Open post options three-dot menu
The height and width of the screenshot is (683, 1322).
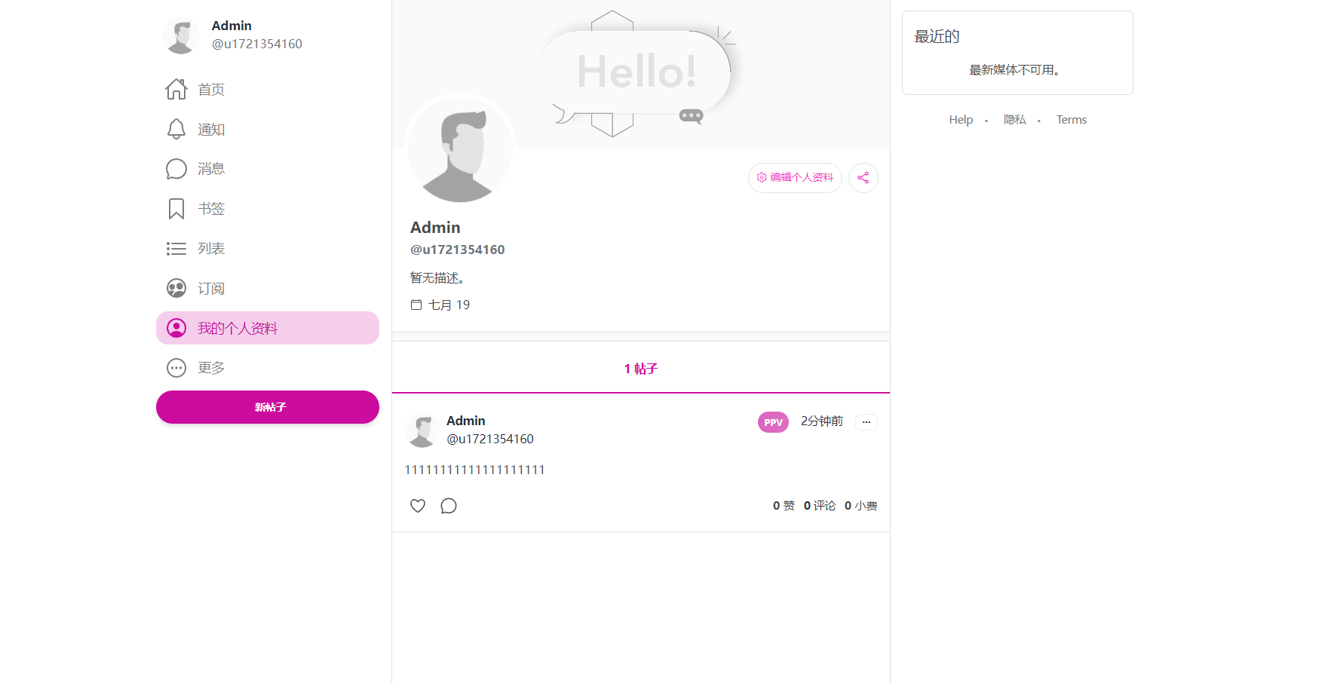(x=867, y=422)
